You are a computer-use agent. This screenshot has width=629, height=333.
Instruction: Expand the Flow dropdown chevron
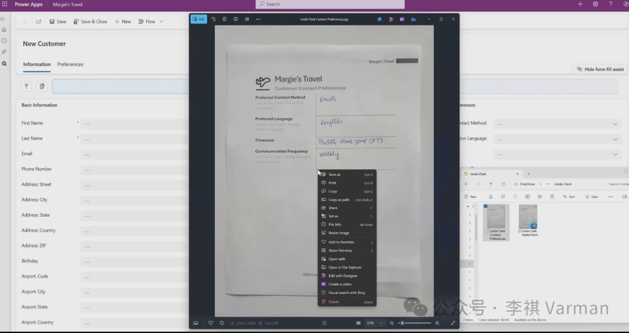point(161,22)
